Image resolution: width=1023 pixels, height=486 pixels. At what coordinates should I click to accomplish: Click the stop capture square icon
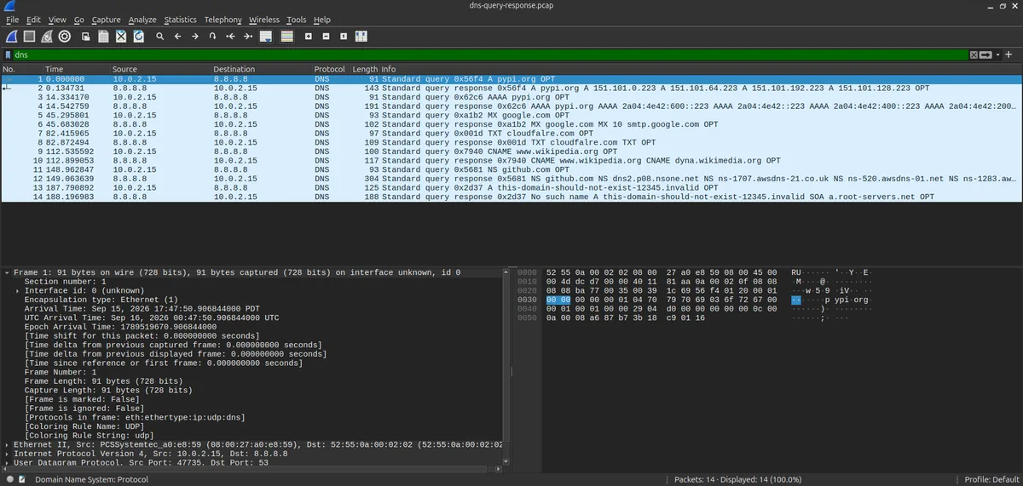pos(29,37)
